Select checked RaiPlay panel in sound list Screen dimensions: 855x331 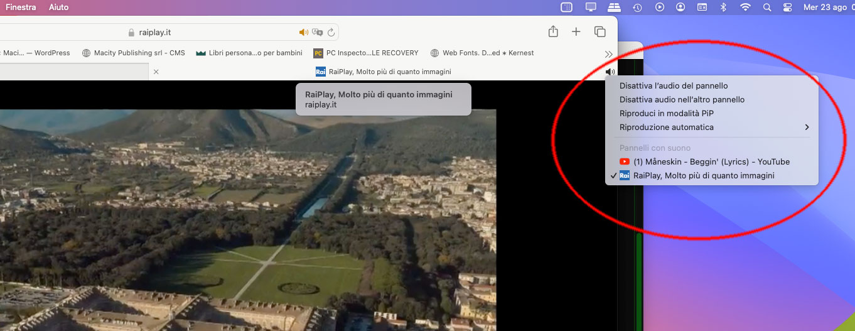pyautogui.click(x=712, y=175)
